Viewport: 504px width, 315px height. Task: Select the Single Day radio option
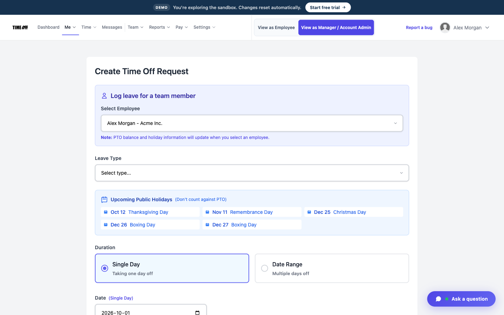[x=105, y=268]
